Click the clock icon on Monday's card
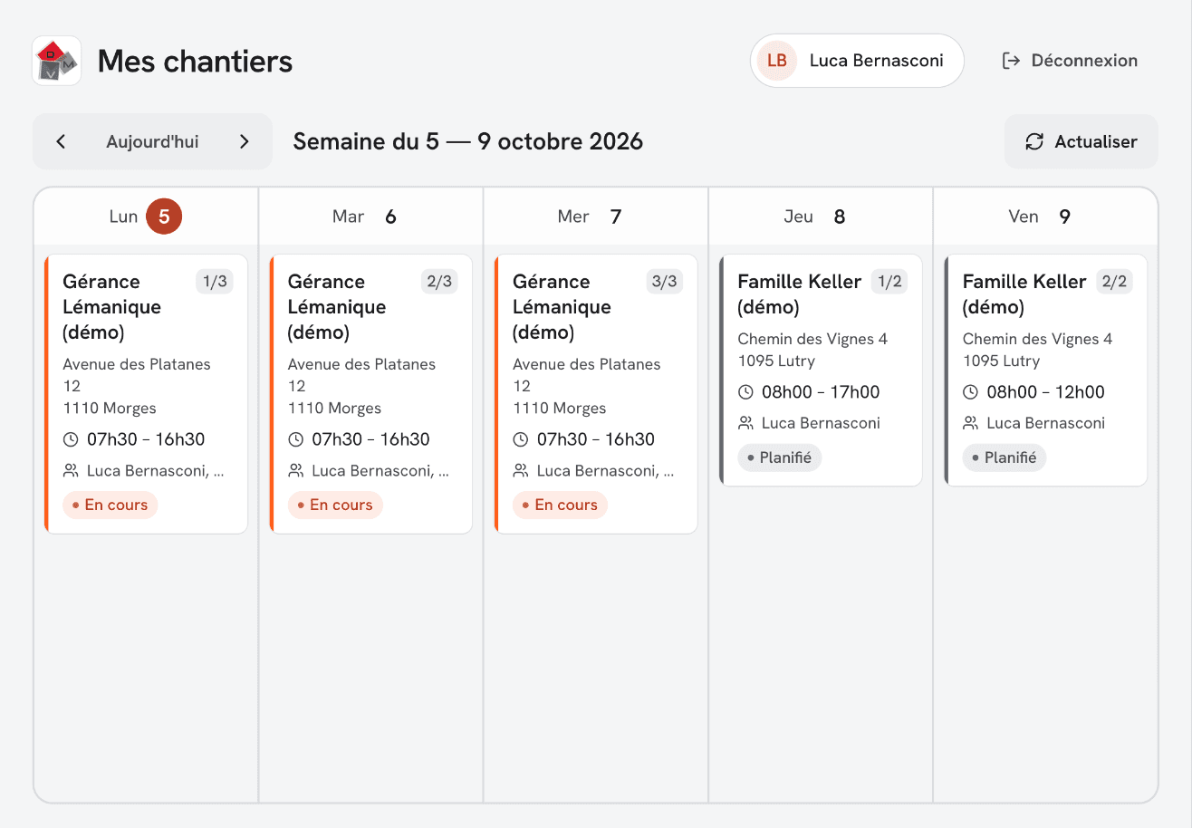 pos(71,439)
